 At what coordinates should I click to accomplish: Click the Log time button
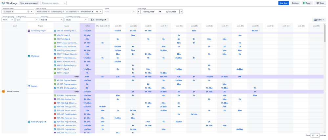(x=283, y=3)
